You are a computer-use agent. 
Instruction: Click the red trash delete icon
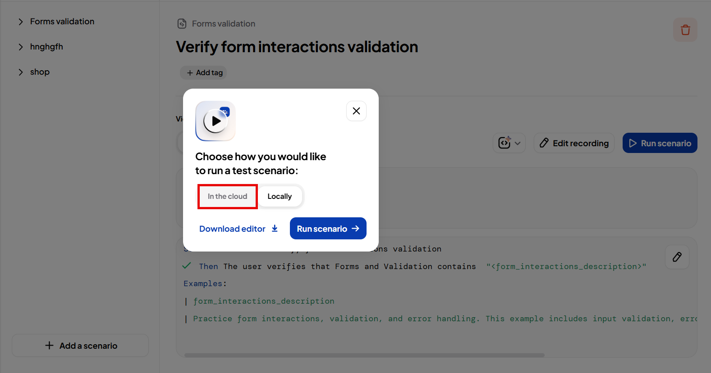click(685, 30)
